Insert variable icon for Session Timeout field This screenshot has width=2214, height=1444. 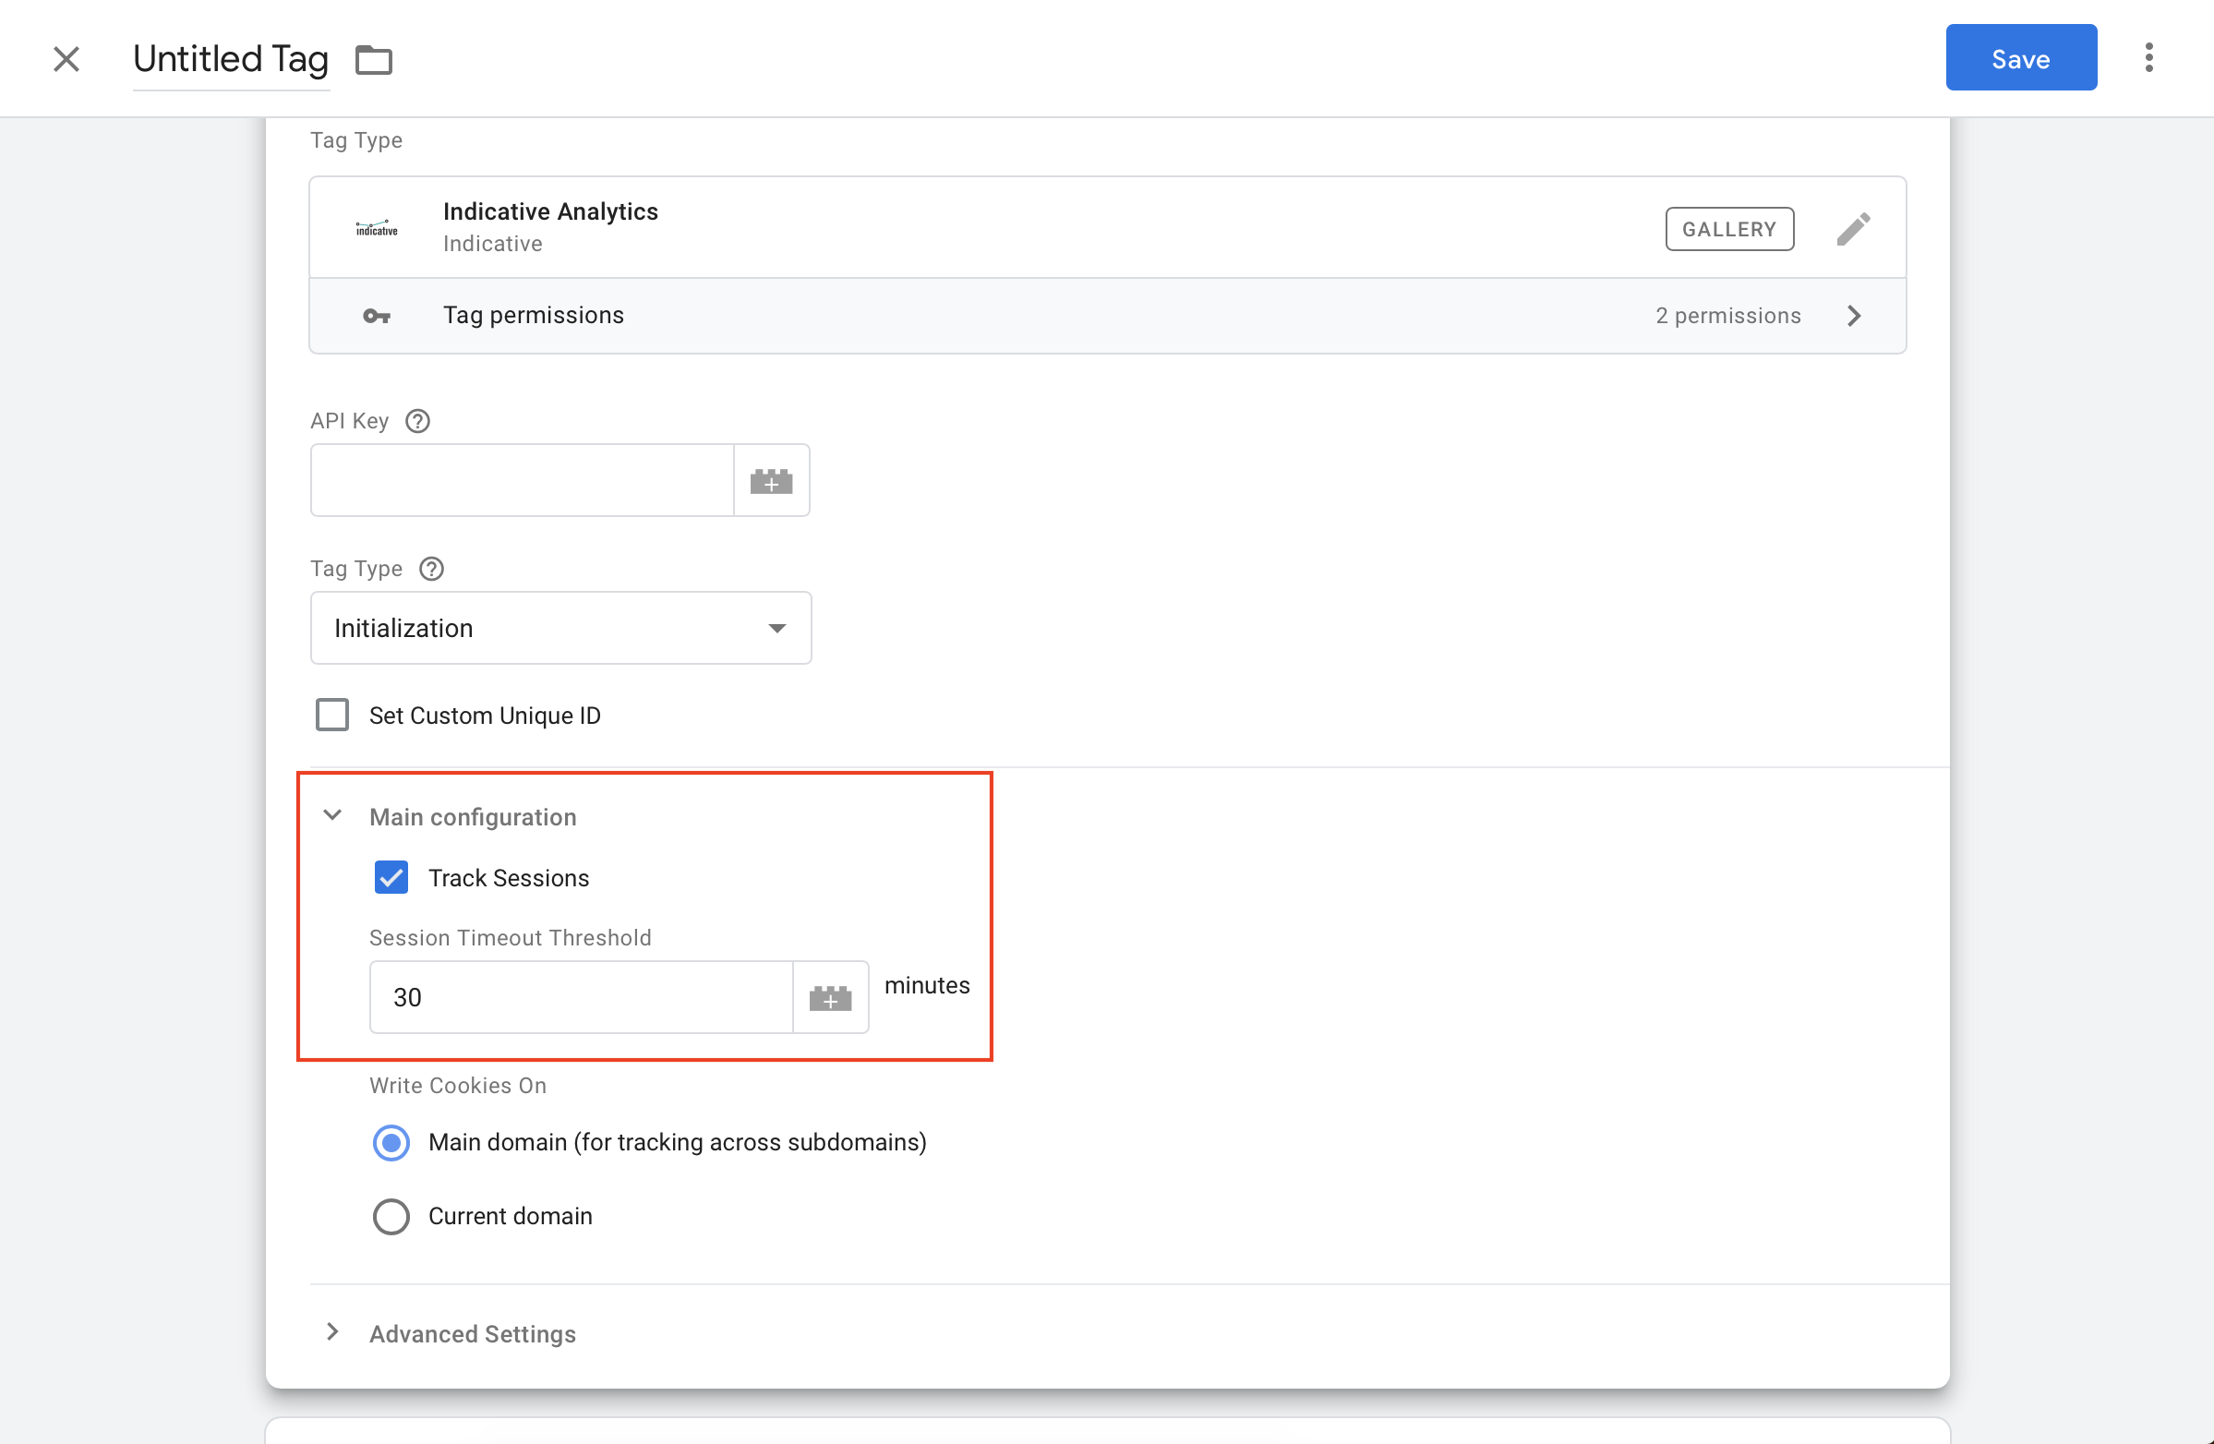coord(831,997)
